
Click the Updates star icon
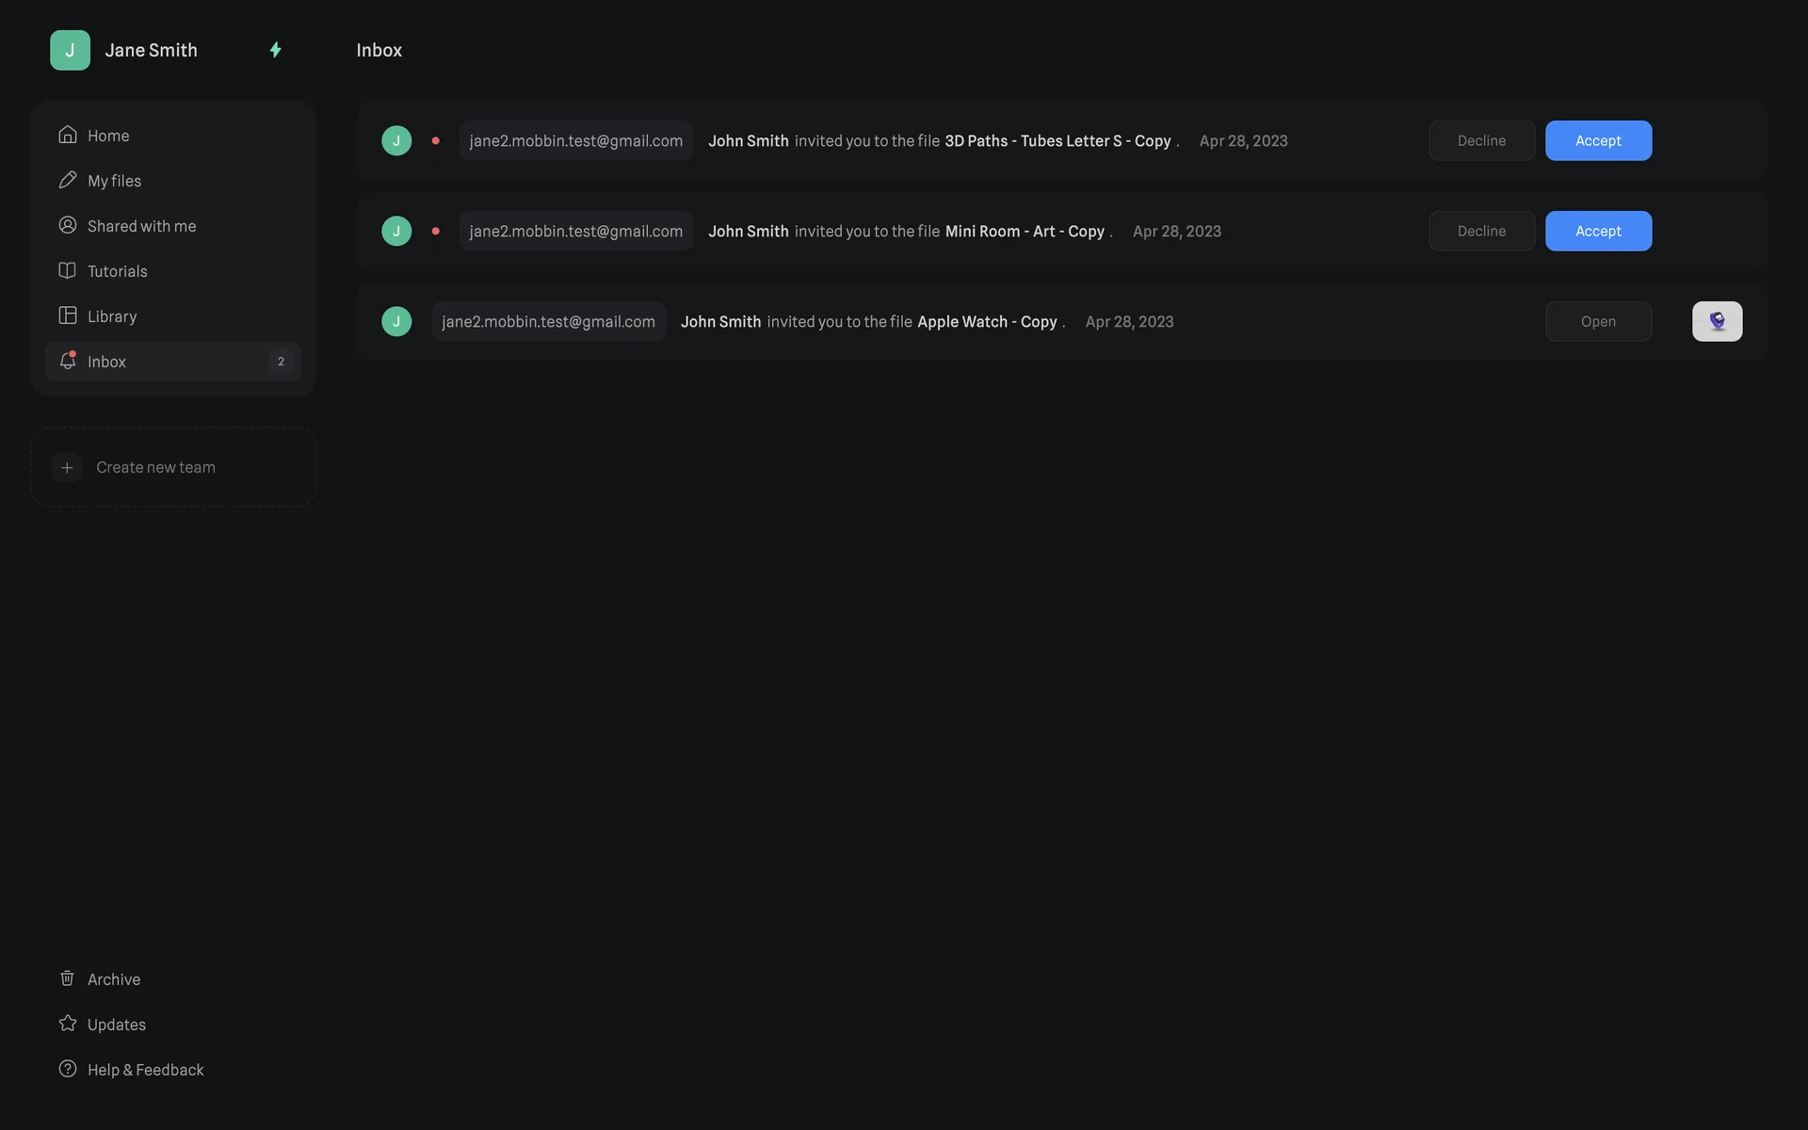[x=67, y=1024]
